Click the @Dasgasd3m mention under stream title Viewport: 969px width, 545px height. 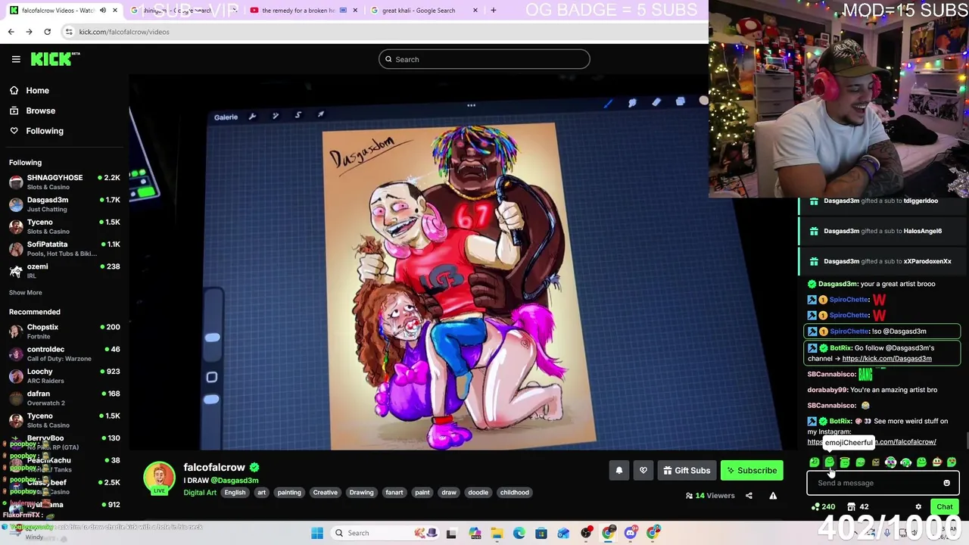[234, 481]
